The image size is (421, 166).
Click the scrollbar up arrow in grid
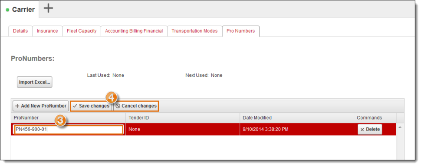[x=400, y=127]
